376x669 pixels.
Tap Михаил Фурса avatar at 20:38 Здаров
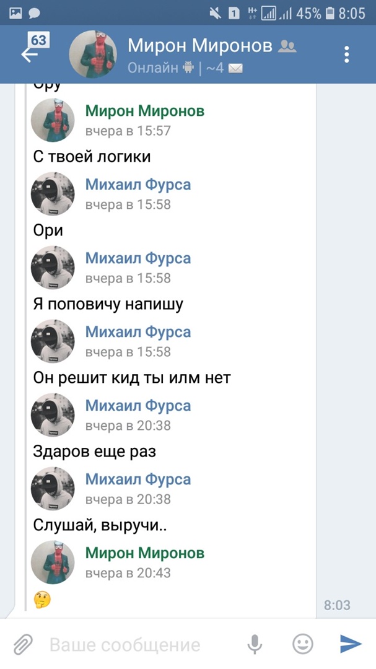(x=53, y=414)
